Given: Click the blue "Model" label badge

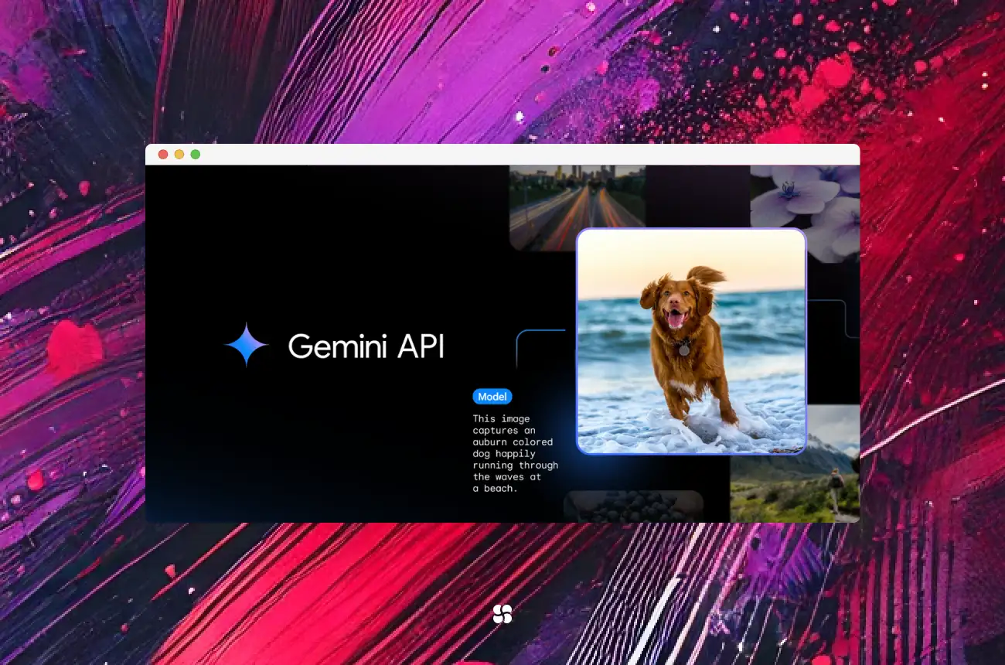Looking at the screenshot, I should pos(492,397).
